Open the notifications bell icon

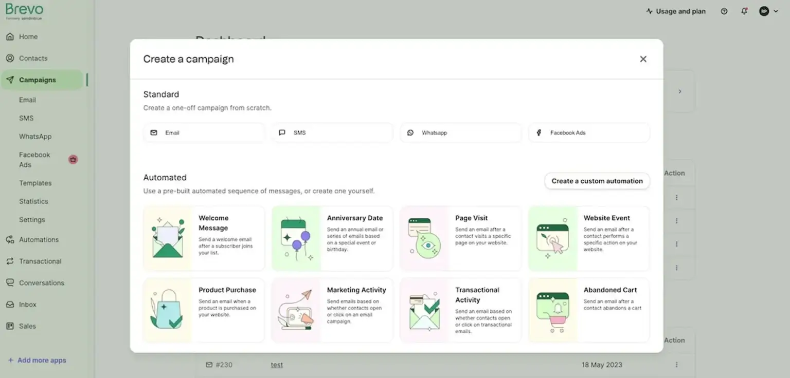744,11
